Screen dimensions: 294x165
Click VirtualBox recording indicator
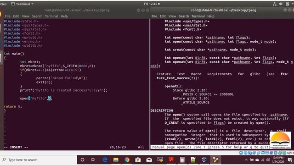click(271, 153)
